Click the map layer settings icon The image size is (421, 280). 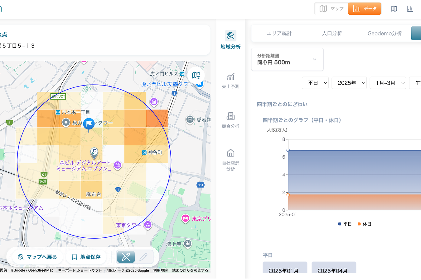click(x=196, y=75)
